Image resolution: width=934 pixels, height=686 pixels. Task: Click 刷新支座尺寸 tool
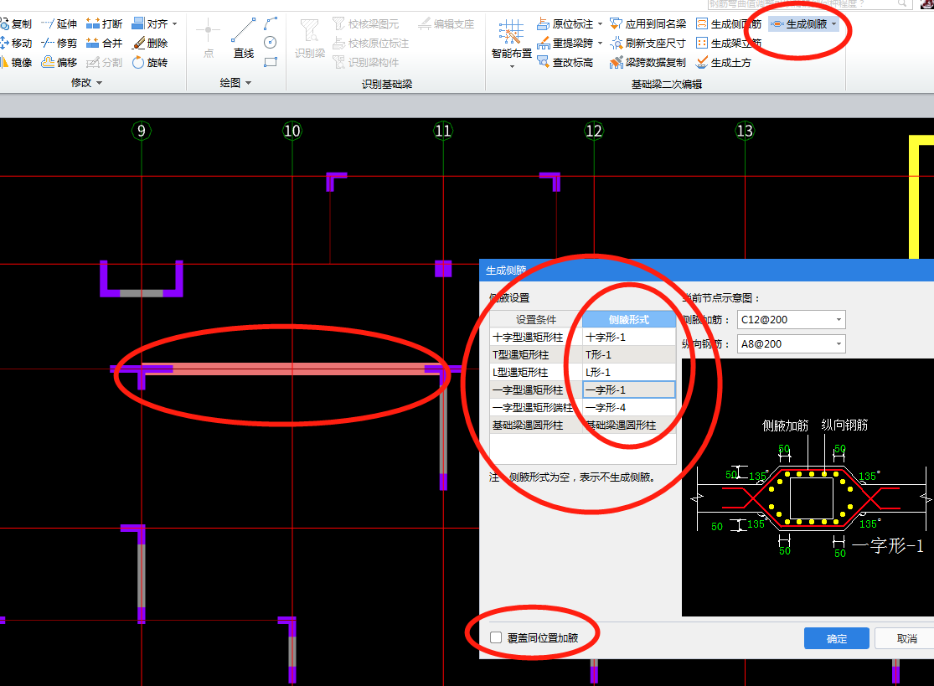point(648,43)
